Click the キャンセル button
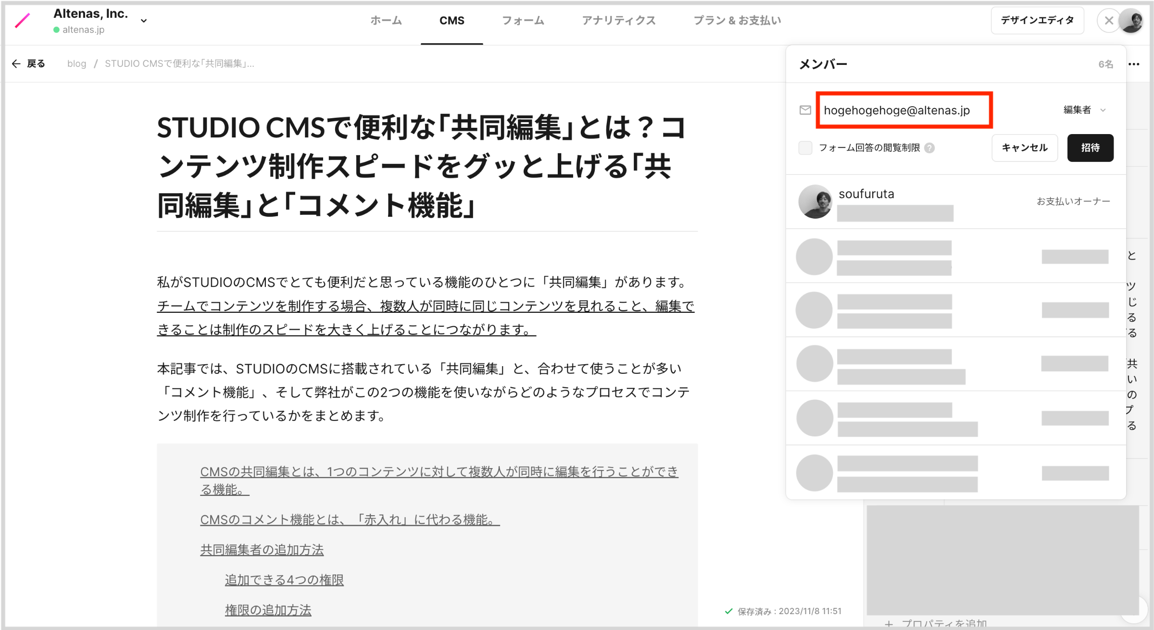The height and width of the screenshot is (630, 1154). coord(1025,148)
